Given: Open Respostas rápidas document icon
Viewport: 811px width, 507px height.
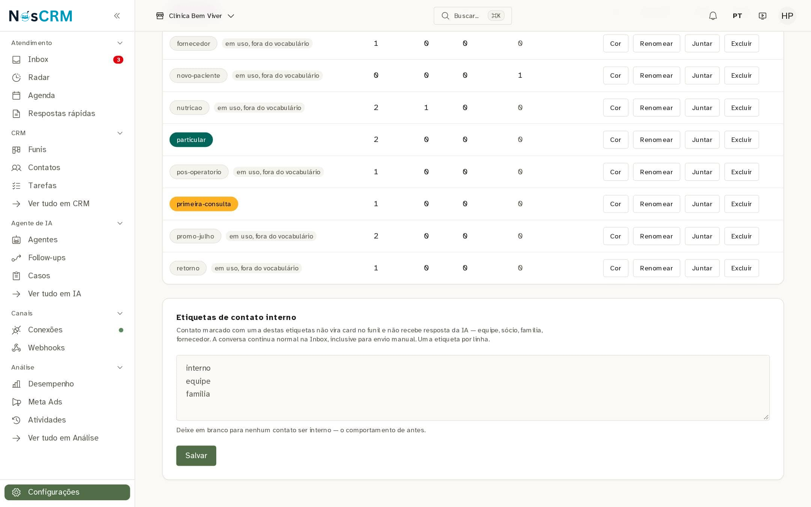Looking at the screenshot, I should pyautogui.click(x=16, y=113).
